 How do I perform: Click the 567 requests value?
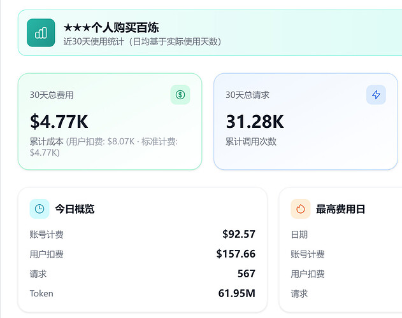(247, 273)
